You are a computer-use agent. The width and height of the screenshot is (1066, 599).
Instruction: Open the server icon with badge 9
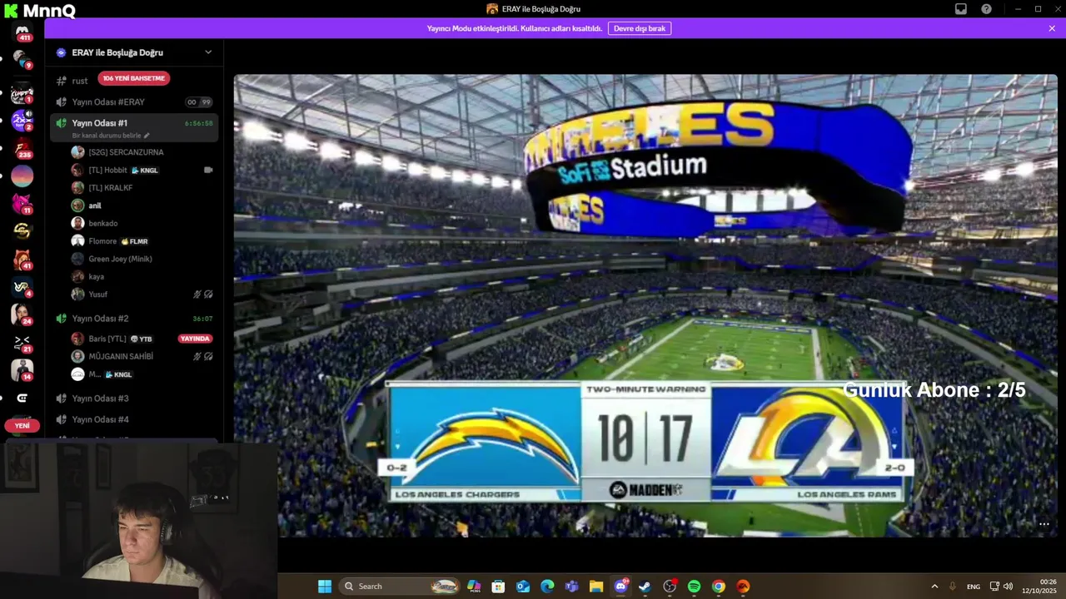click(x=22, y=59)
